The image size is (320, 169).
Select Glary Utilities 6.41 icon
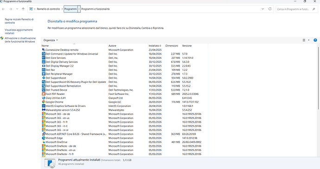click(44, 98)
